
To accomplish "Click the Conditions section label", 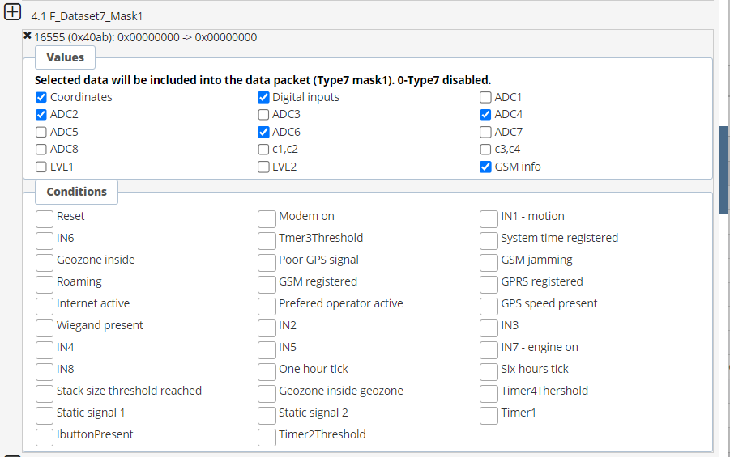I will pos(76,192).
